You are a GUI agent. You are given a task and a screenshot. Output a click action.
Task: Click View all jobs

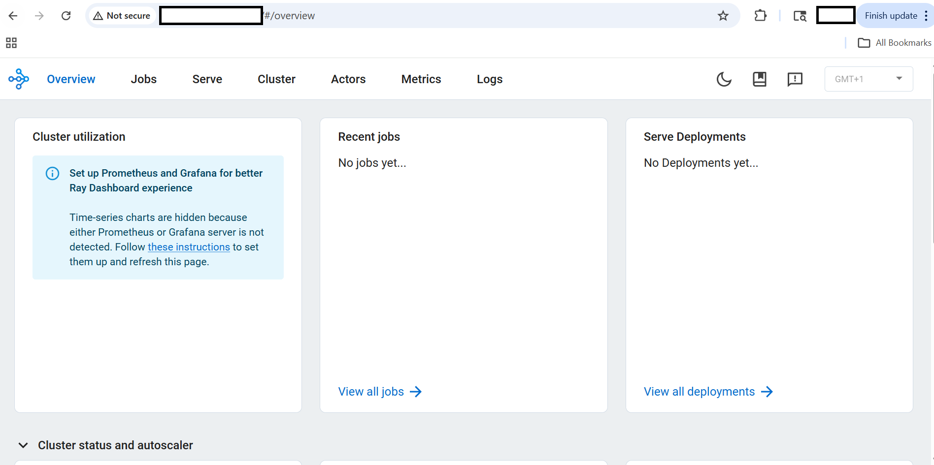click(x=370, y=391)
